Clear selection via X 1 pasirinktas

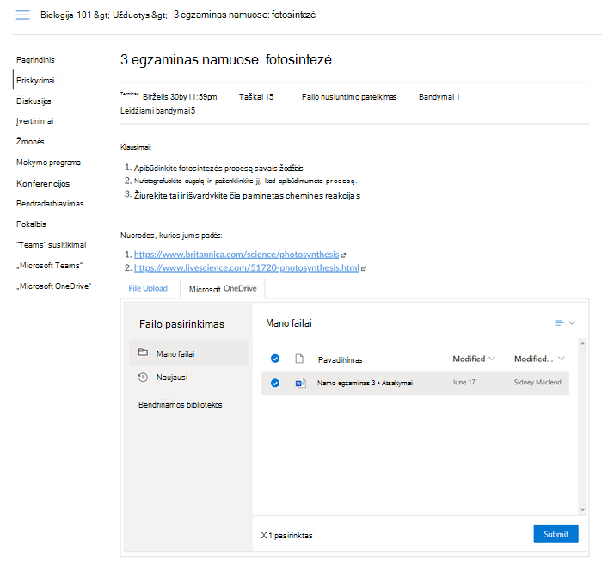(286, 536)
